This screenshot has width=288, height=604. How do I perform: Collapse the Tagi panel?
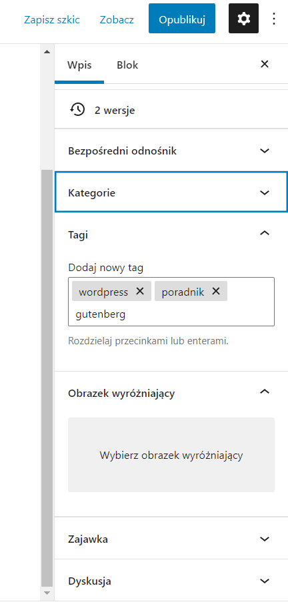click(x=171, y=234)
